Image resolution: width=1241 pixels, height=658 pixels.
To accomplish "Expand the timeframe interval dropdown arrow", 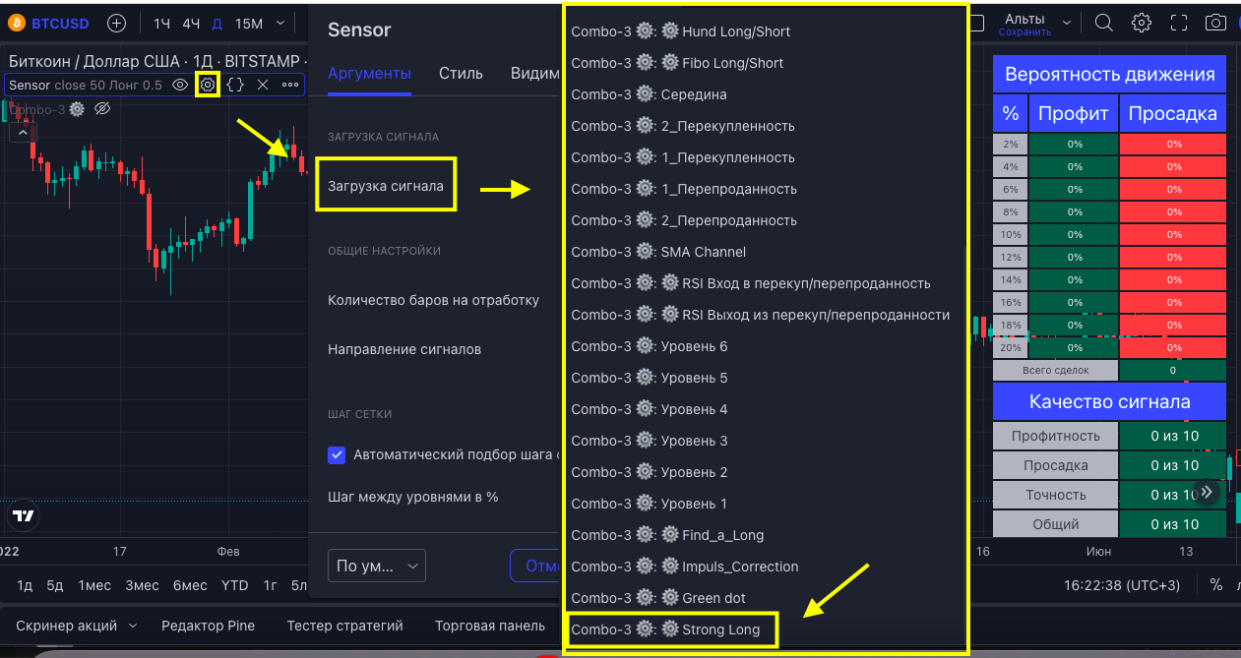I will point(281,23).
